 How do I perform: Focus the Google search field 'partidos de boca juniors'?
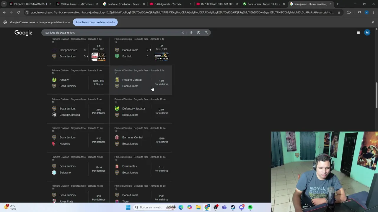pyautogui.click(x=112, y=33)
